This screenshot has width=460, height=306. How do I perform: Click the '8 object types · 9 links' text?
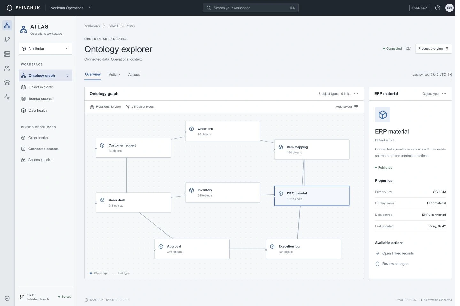click(334, 94)
